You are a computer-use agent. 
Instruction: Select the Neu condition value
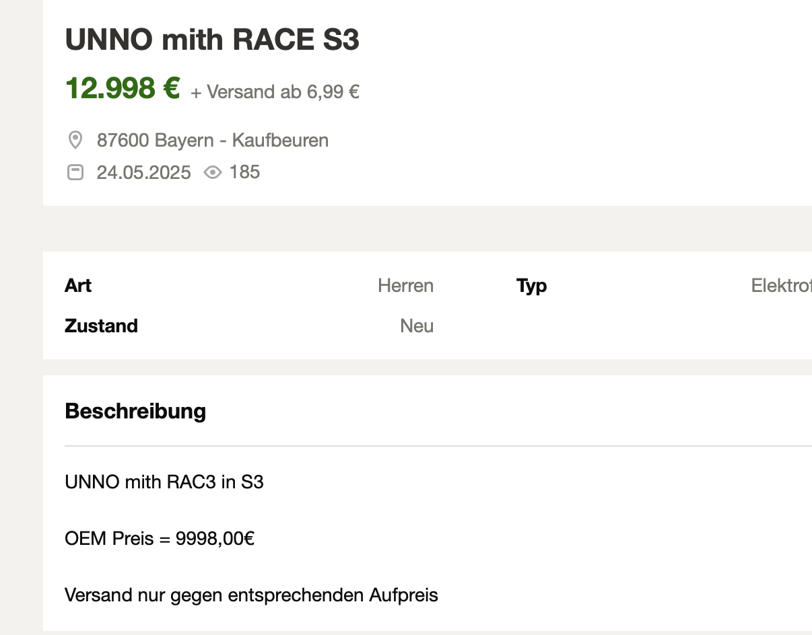point(417,326)
